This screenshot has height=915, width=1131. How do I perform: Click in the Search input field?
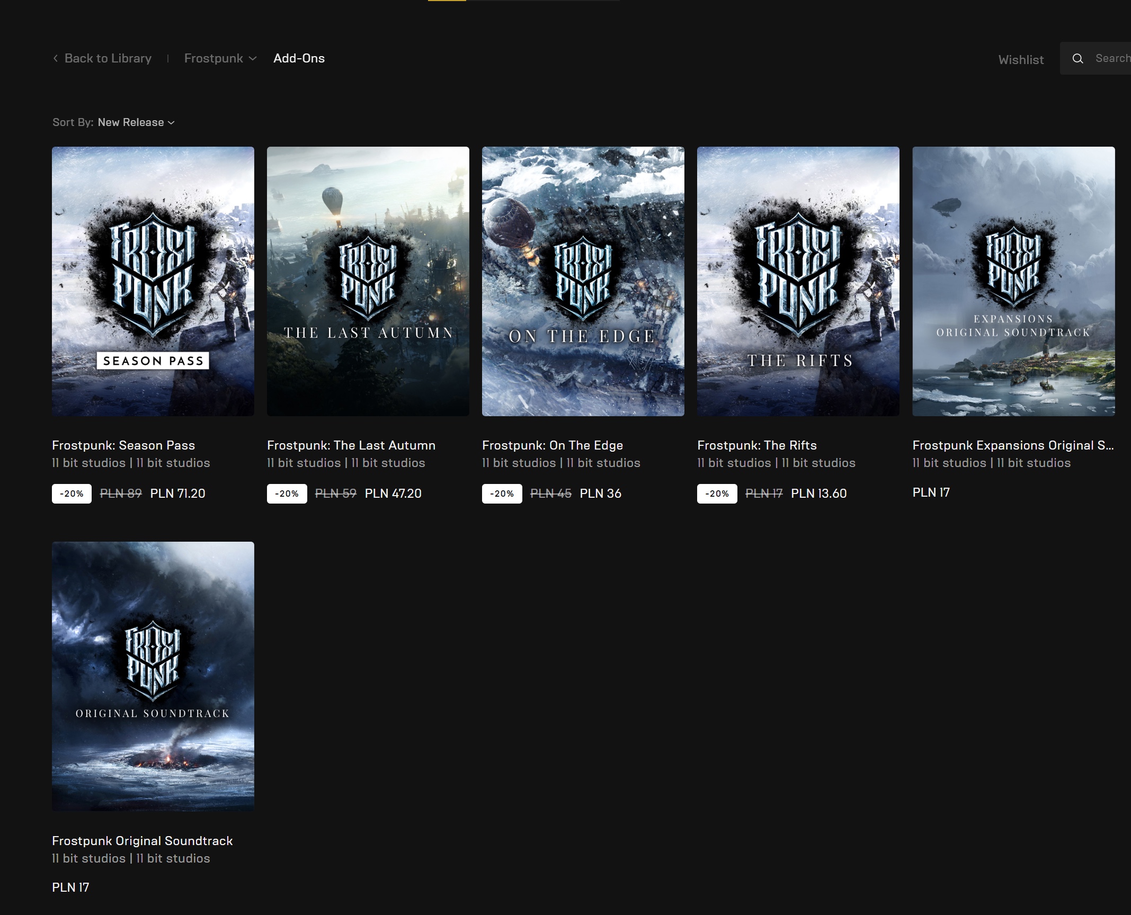(x=1111, y=58)
